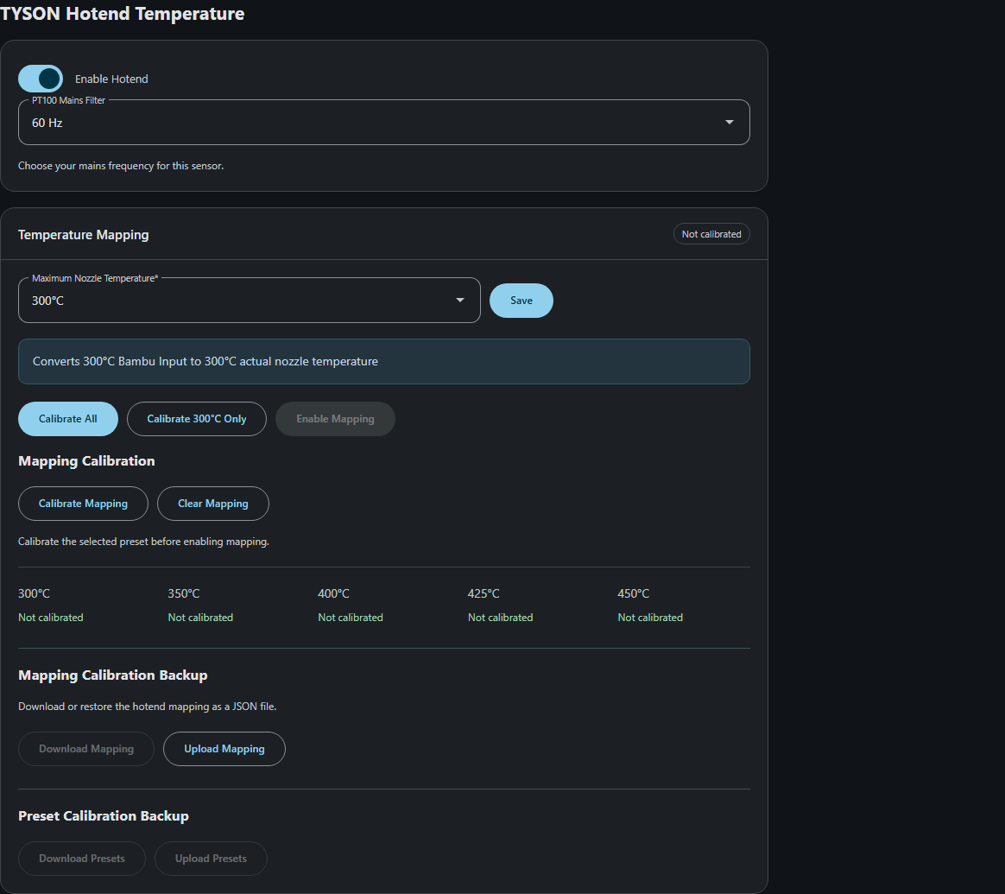
Task: Click the Converts 300°C Bambu Input banner
Action: tap(384, 361)
